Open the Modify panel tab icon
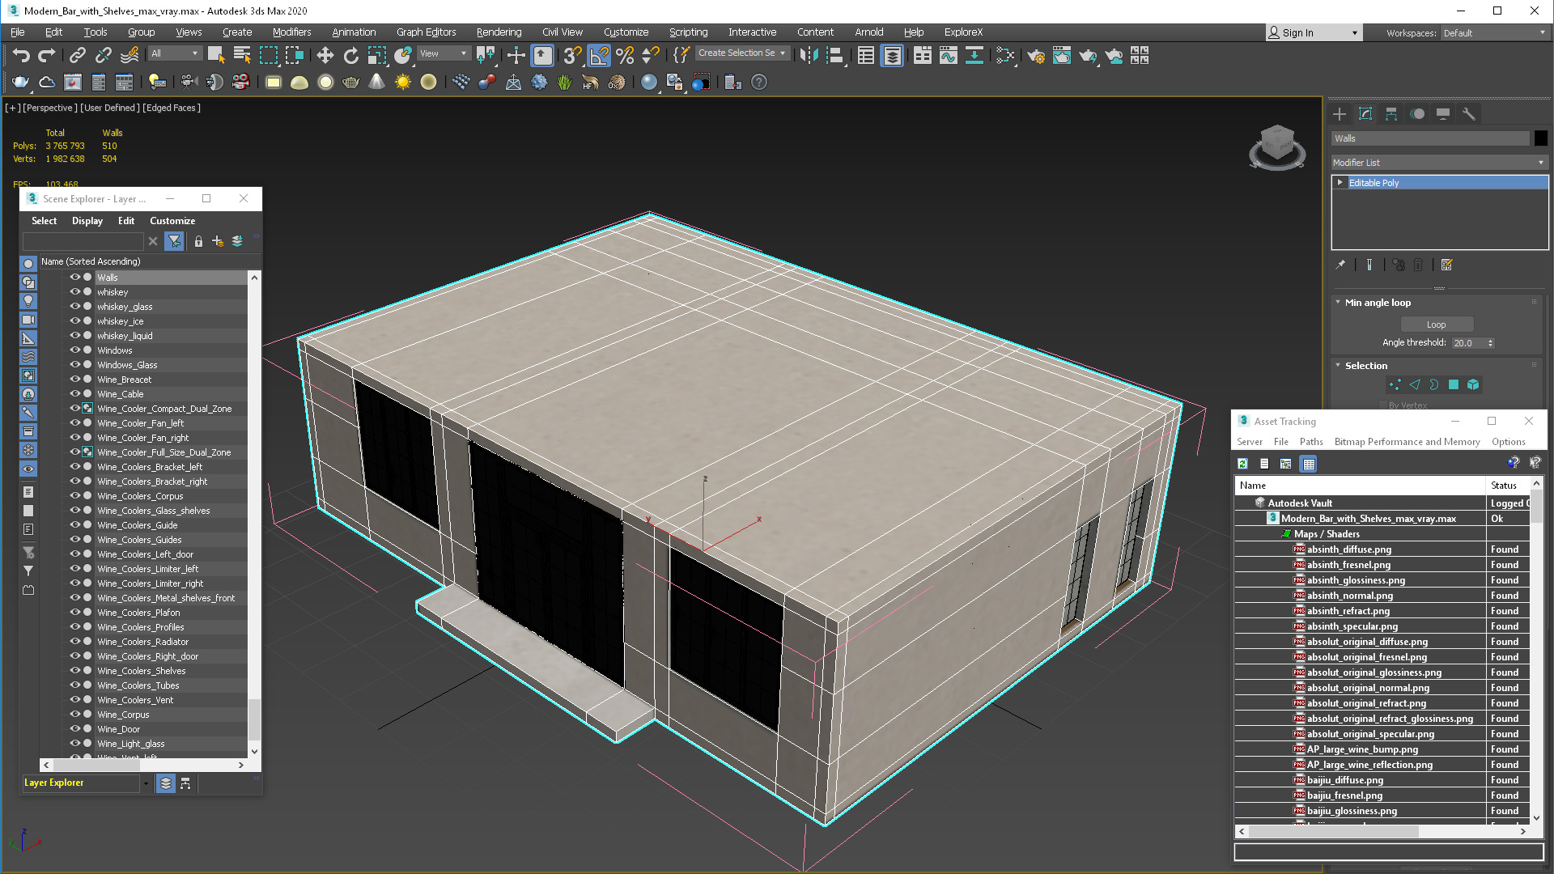The height and width of the screenshot is (874, 1554). [1365, 114]
